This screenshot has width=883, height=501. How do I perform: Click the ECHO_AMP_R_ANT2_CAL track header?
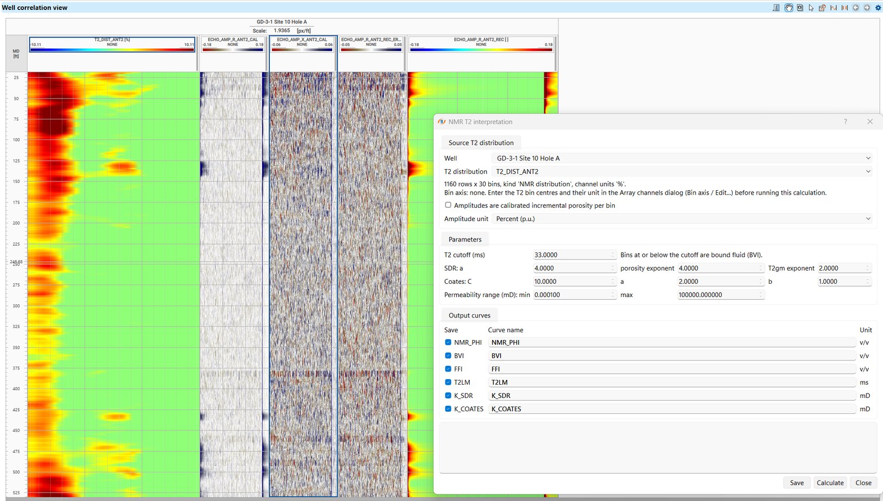tap(232, 45)
